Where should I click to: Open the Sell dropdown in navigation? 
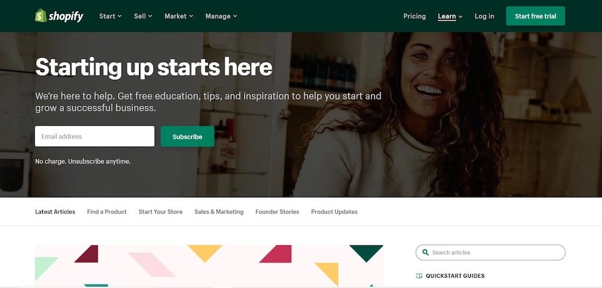point(143,16)
